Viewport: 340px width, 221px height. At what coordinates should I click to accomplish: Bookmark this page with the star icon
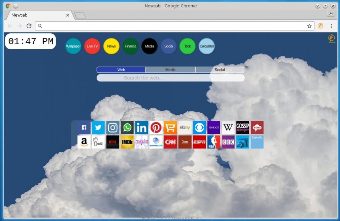tap(309, 26)
